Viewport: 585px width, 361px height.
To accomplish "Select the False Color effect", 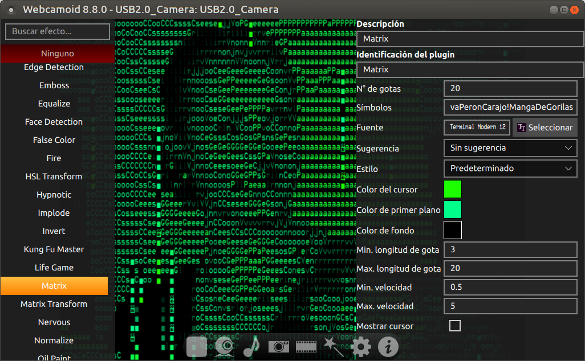I will point(54,140).
